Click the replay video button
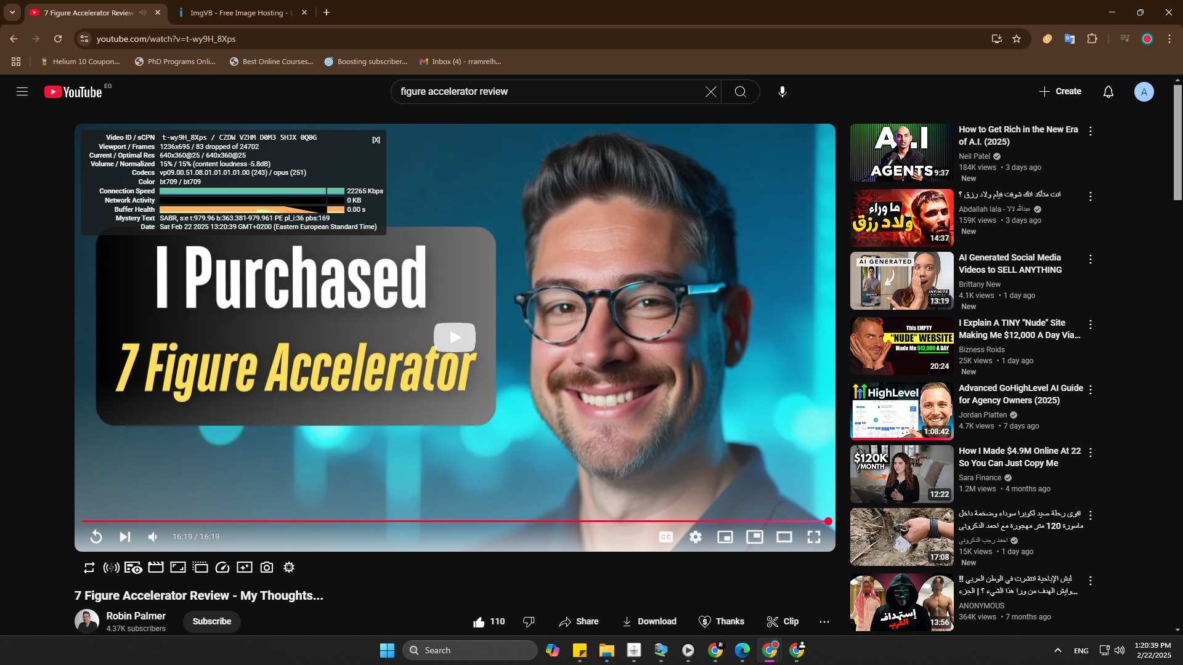Image resolution: width=1183 pixels, height=665 pixels. click(x=96, y=537)
